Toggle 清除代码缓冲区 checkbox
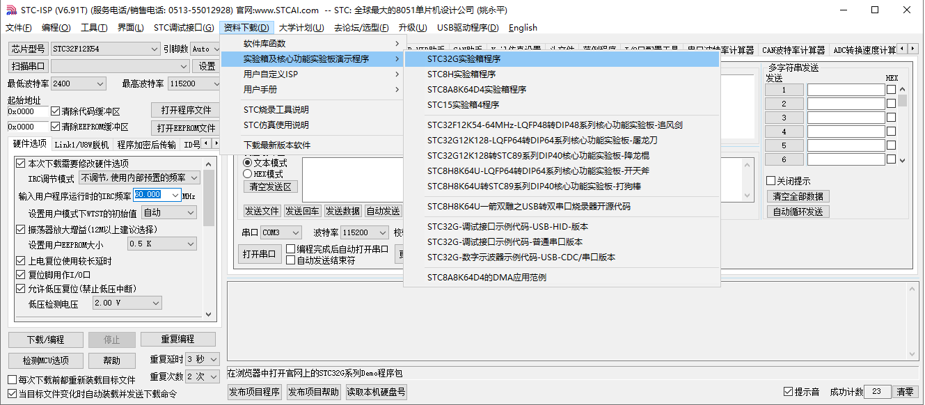This screenshot has height=405, width=925. click(x=56, y=111)
